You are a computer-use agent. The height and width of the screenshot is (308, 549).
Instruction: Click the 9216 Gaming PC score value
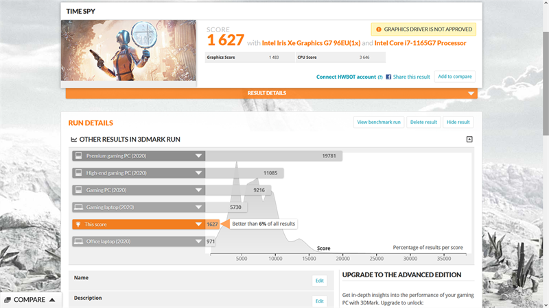click(x=259, y=190)
